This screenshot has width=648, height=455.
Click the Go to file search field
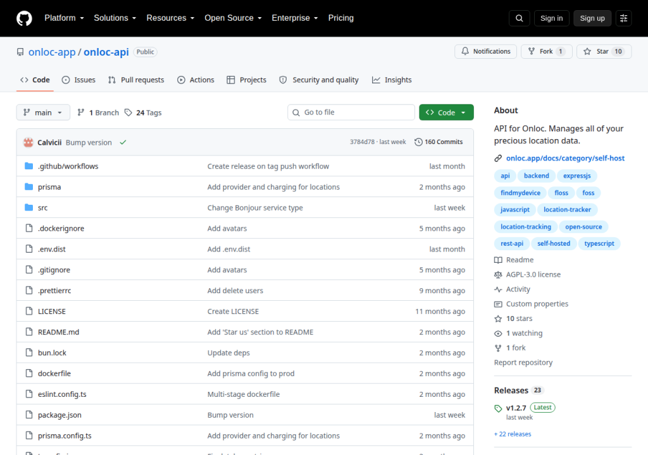pyautogui.click(x=351, y=112)
